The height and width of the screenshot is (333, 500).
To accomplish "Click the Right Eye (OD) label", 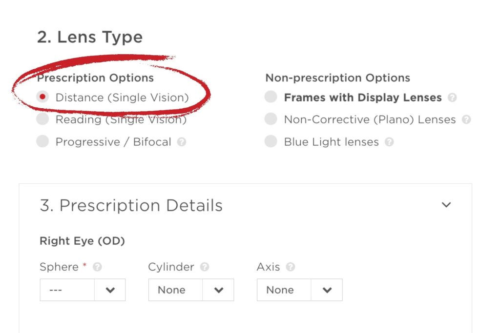I will [82, 241].
